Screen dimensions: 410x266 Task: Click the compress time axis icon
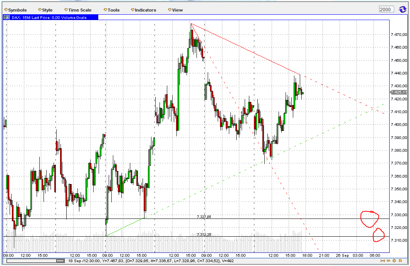click(383, 261)
